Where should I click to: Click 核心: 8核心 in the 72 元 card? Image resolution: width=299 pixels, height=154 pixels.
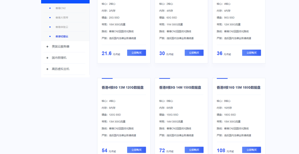point(166,101)
